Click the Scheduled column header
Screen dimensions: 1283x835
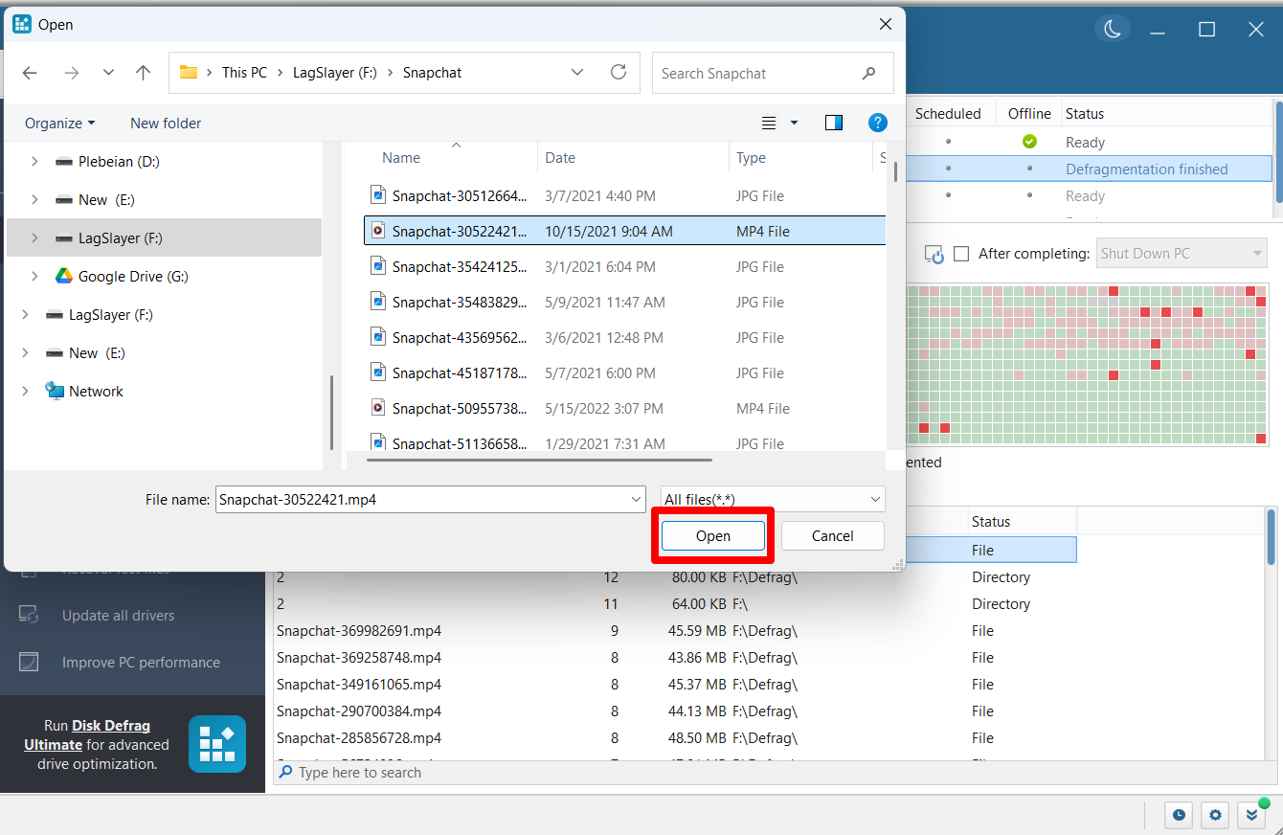click(948, 114)
